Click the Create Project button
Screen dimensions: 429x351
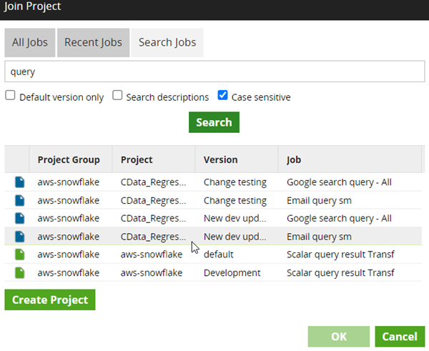point(50,300)
